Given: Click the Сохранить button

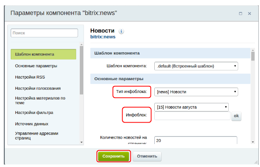Looking at the screenshot, I should point(114,156).
